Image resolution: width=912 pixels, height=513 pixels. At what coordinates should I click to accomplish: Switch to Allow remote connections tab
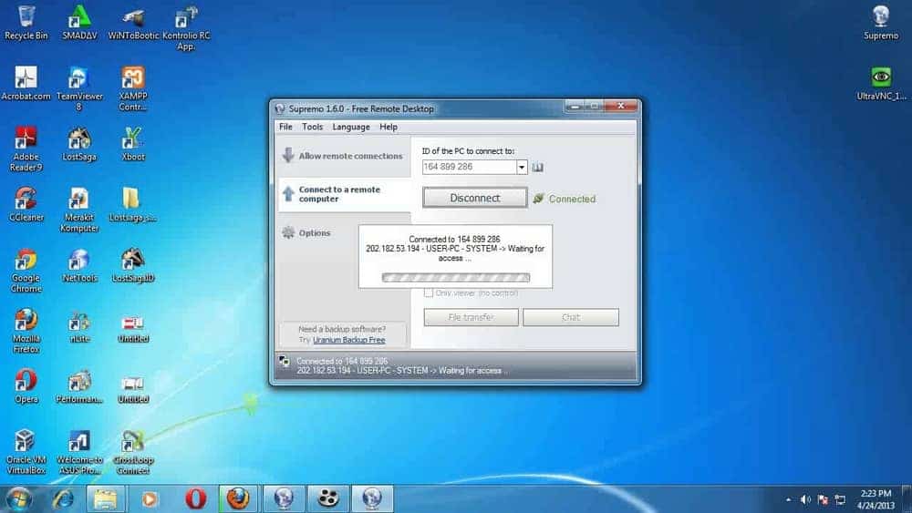344,156
